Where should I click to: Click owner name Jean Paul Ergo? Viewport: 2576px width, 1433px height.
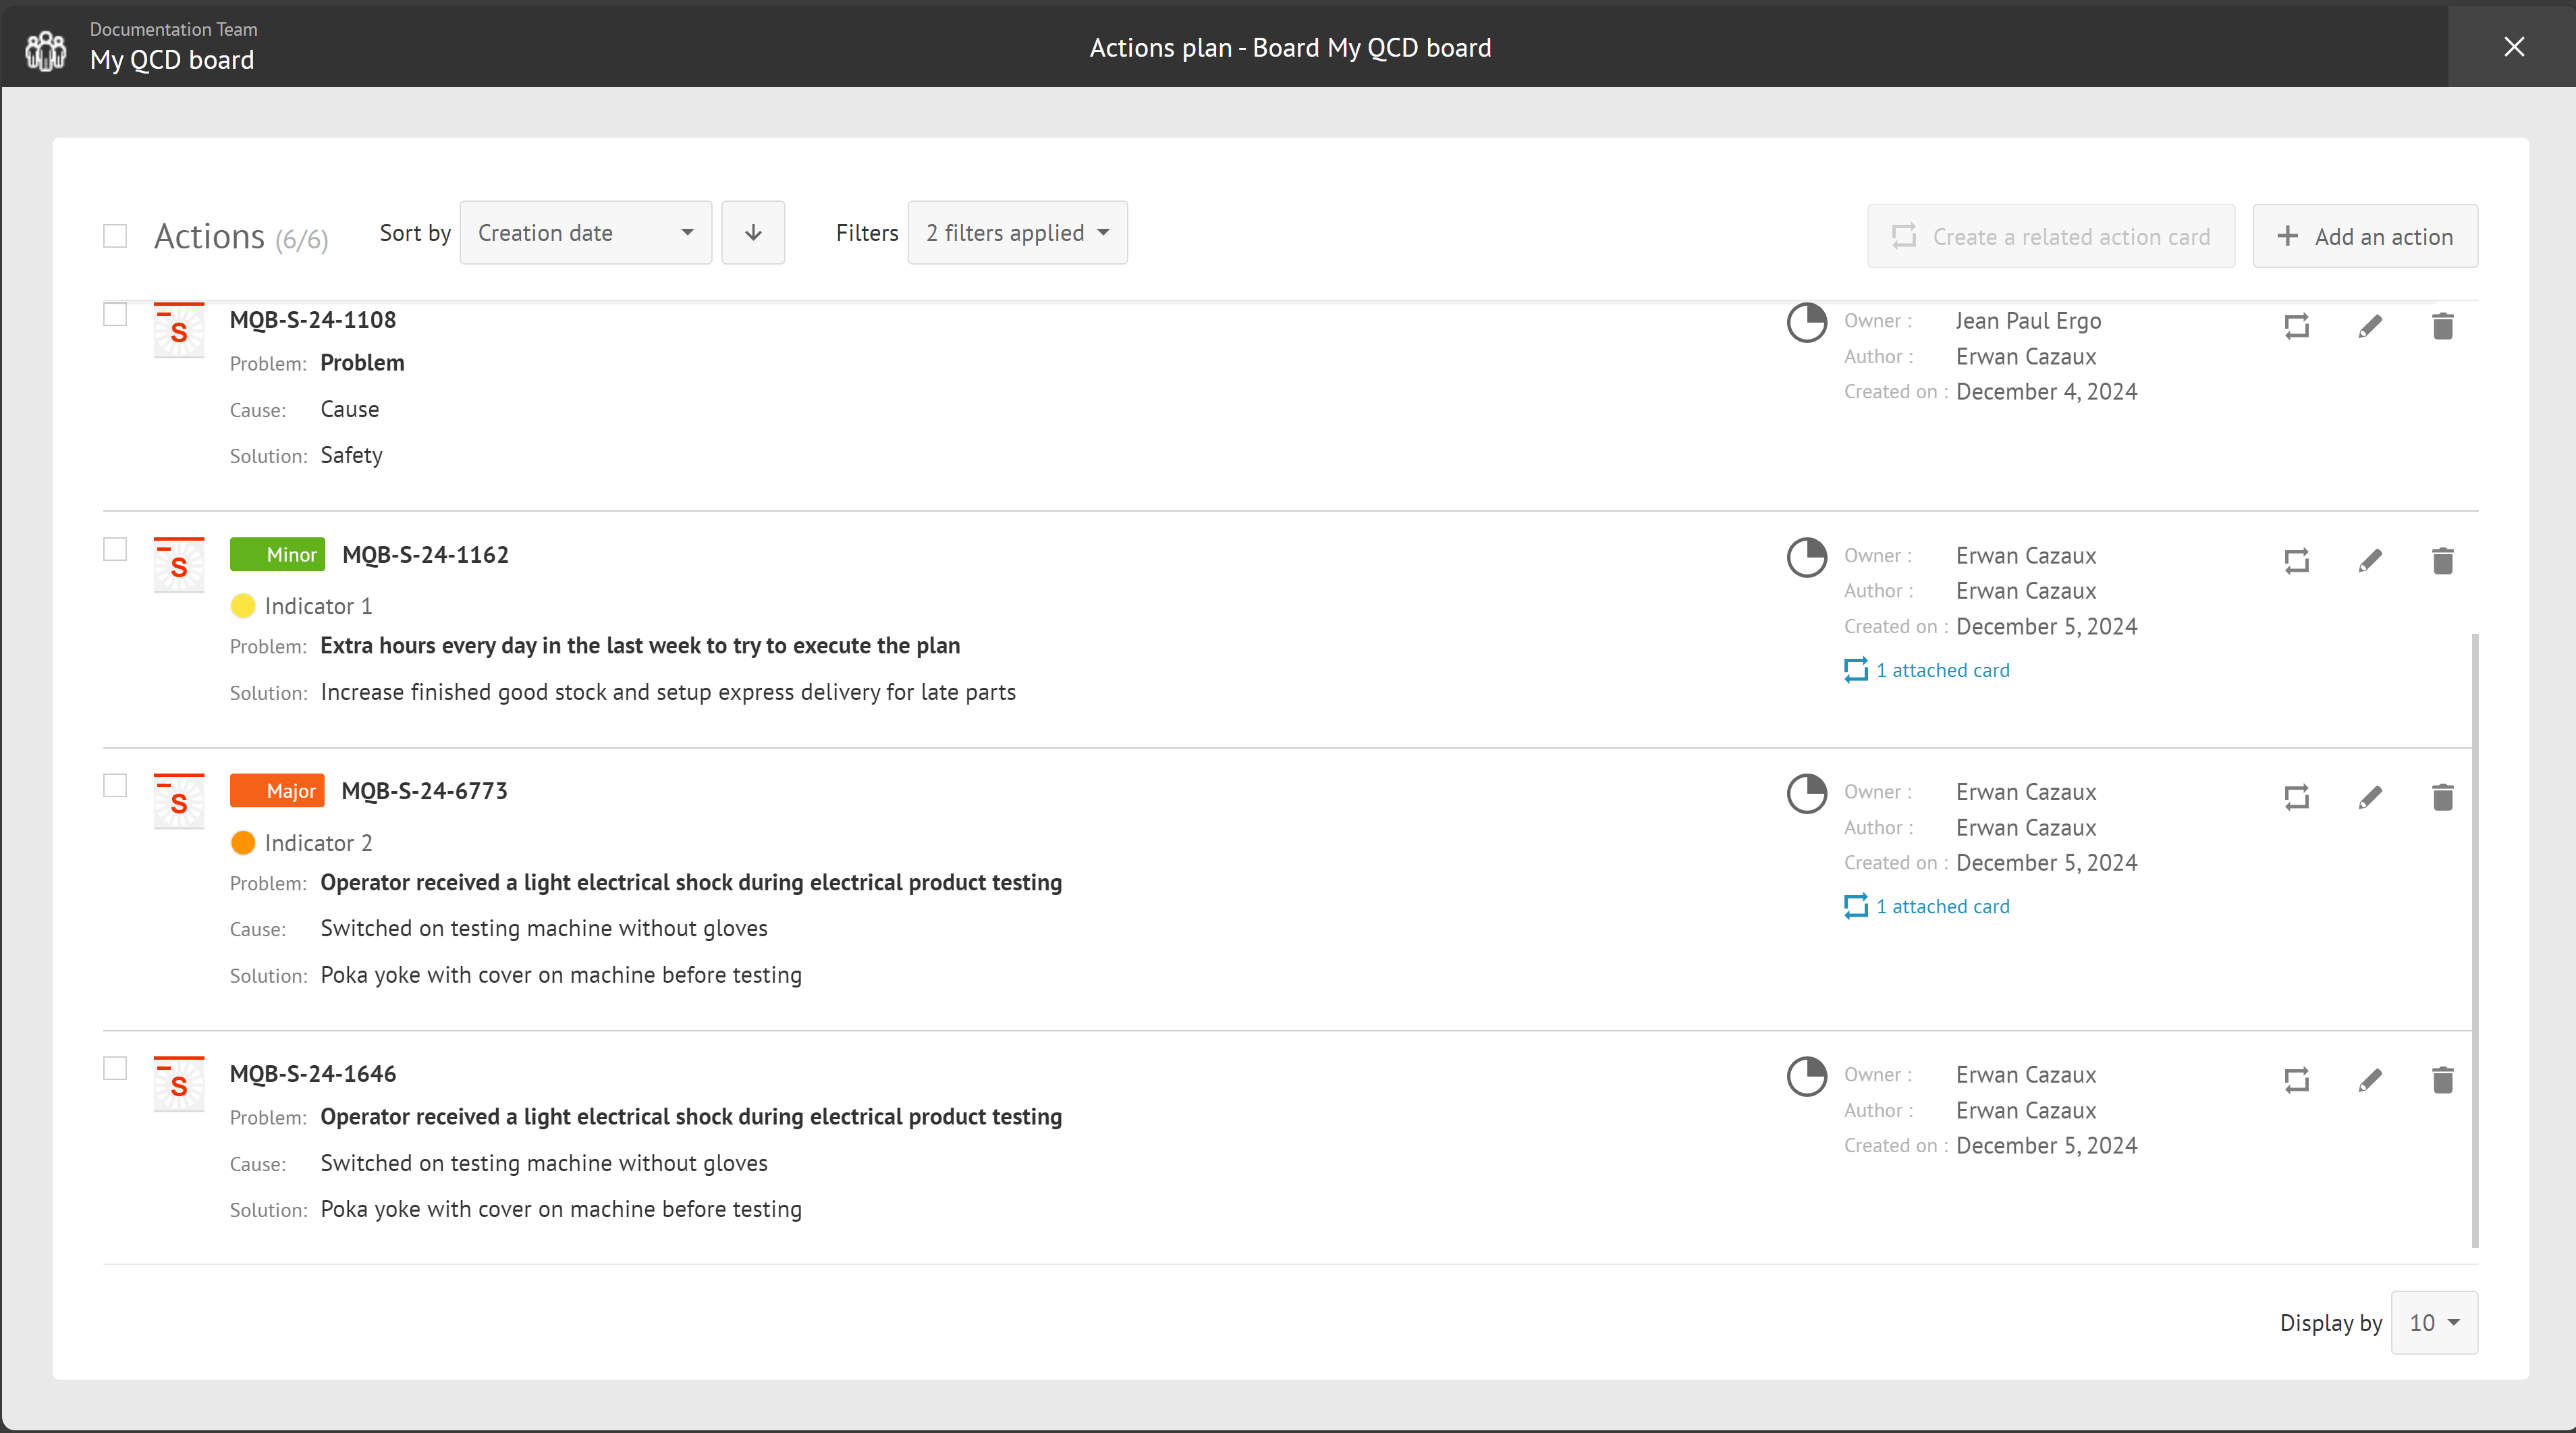click(x=2028, y=321)
